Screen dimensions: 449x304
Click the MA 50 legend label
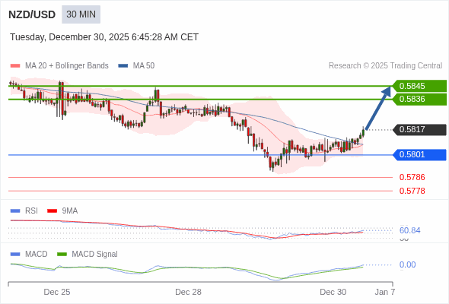click(144, 66)
